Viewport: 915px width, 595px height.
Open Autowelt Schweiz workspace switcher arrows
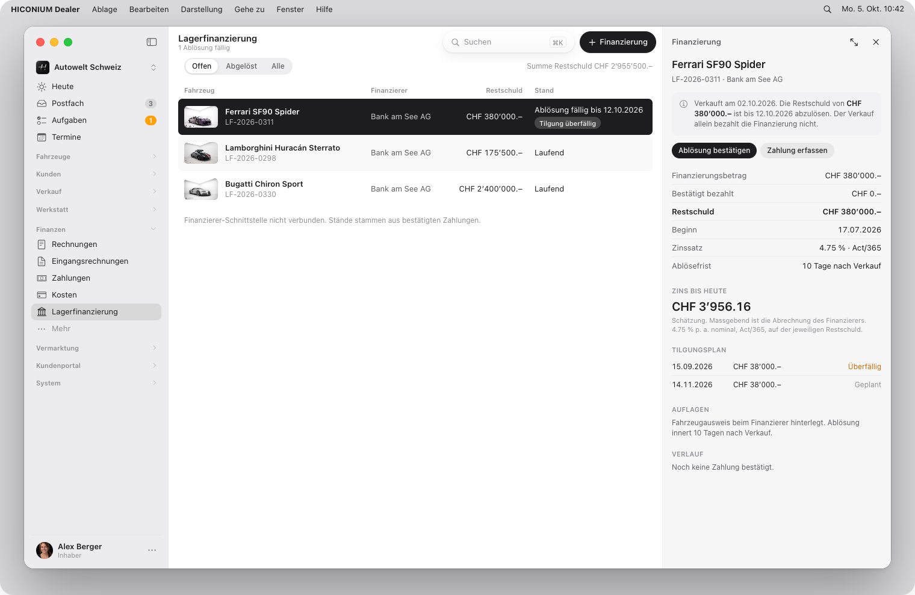tap(154, 67)
